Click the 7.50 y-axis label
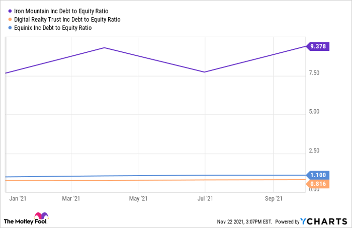 click(x=314, y=73)
